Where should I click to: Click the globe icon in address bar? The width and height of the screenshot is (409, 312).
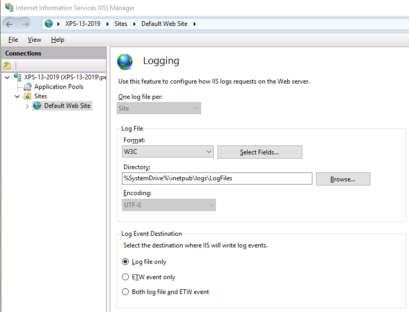coord(49,24)
